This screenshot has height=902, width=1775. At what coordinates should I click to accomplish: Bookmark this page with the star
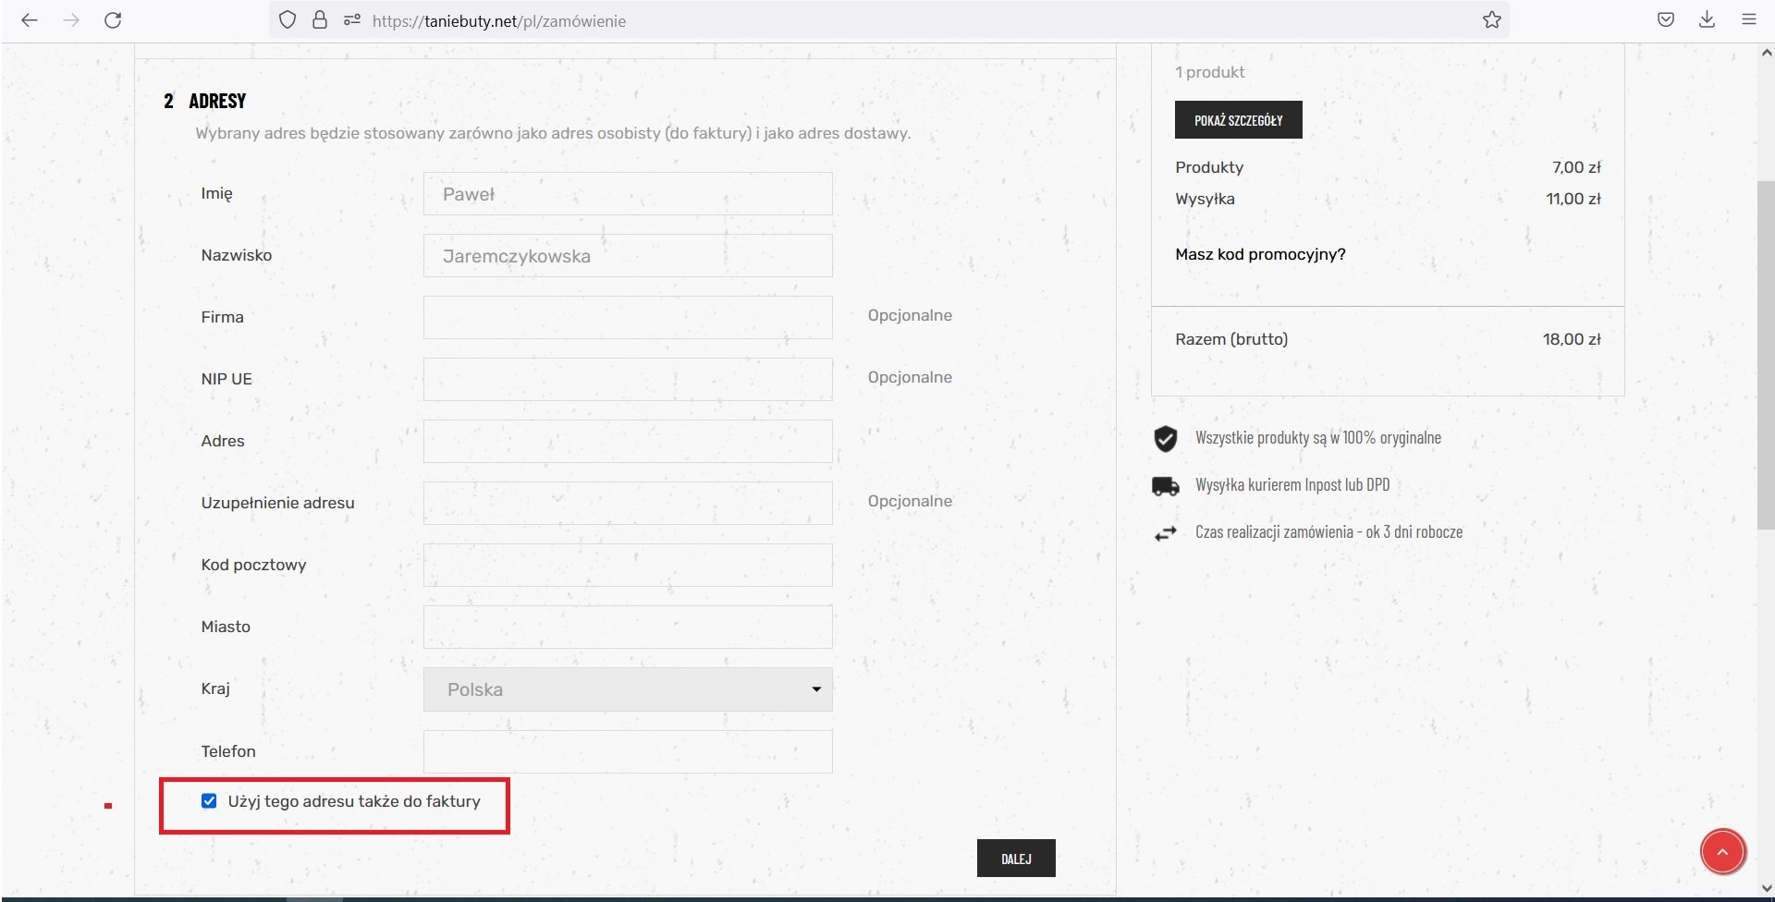tap(1492, 20)
